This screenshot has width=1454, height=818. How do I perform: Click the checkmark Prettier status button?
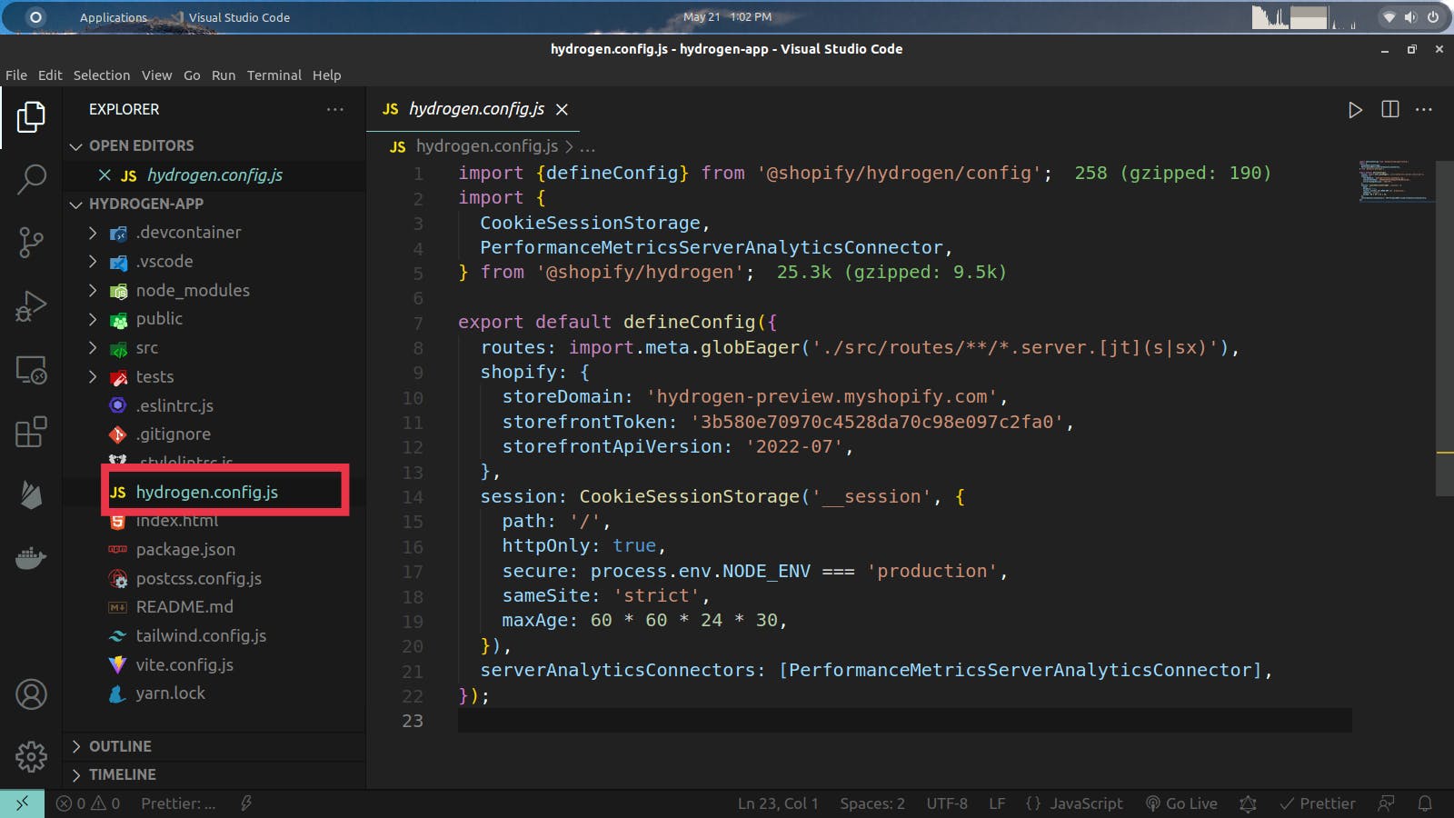(x=1318, y=803)
